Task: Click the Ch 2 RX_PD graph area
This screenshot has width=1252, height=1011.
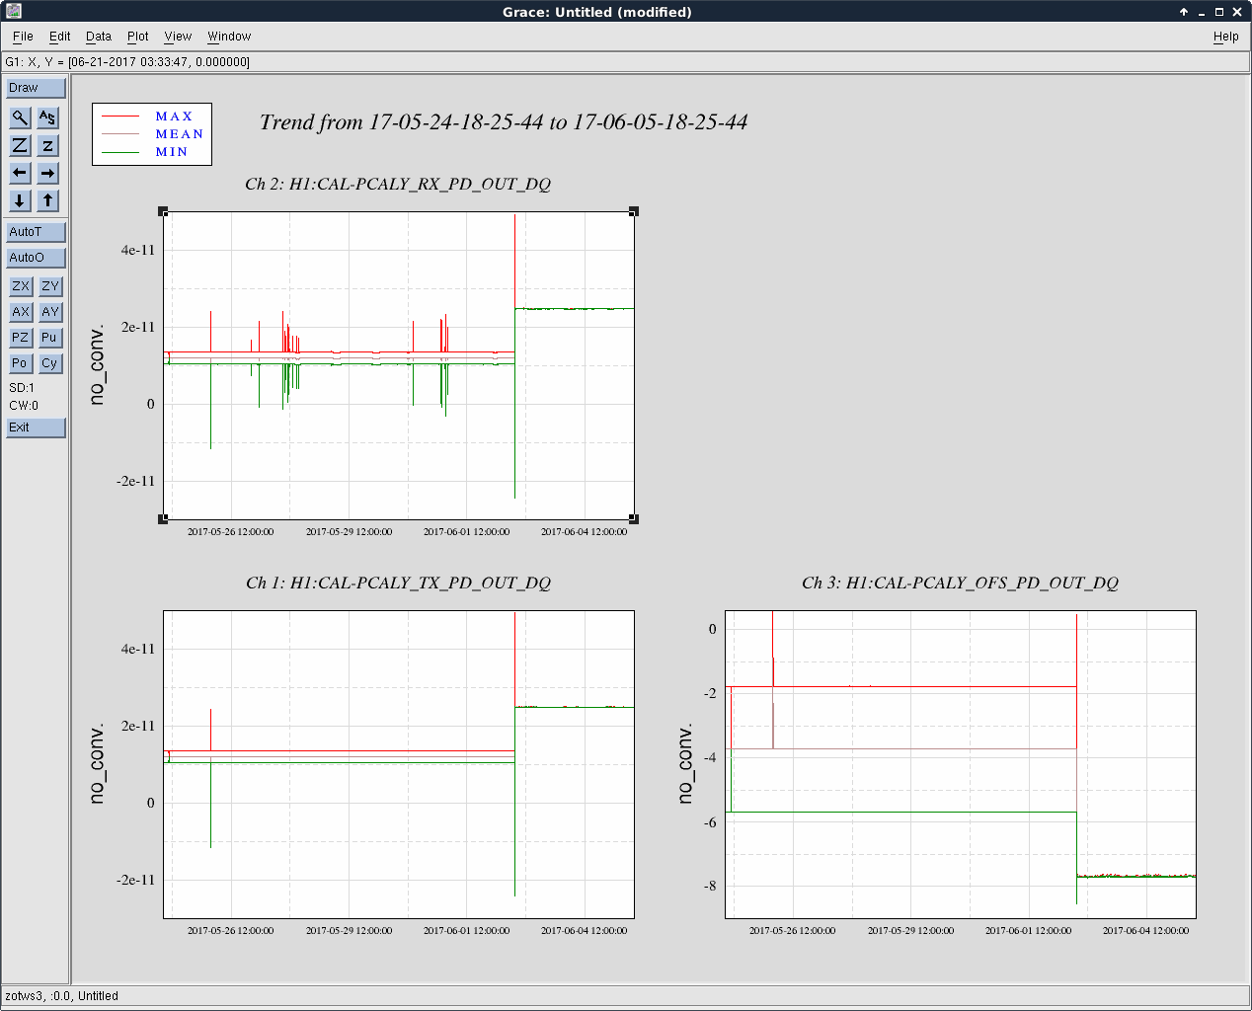Action: click(399, 365)
